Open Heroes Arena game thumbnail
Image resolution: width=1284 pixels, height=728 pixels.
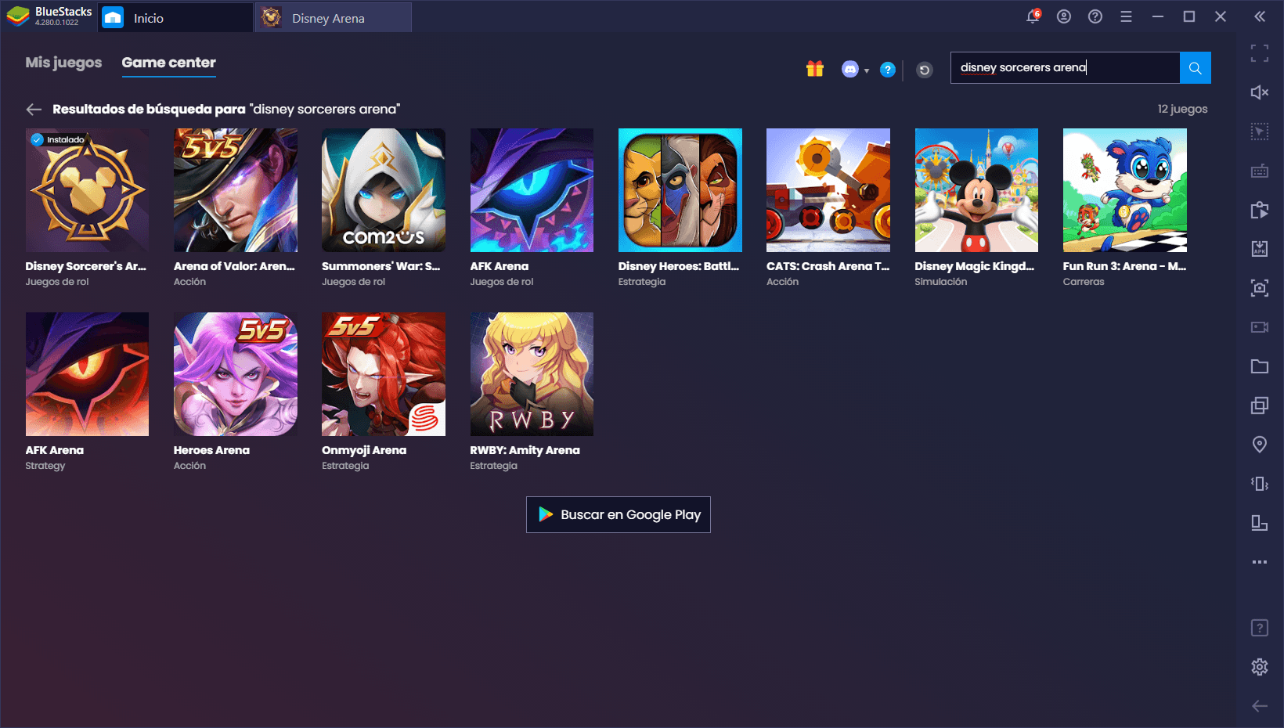pyautogui.click(x=236, y=374)
